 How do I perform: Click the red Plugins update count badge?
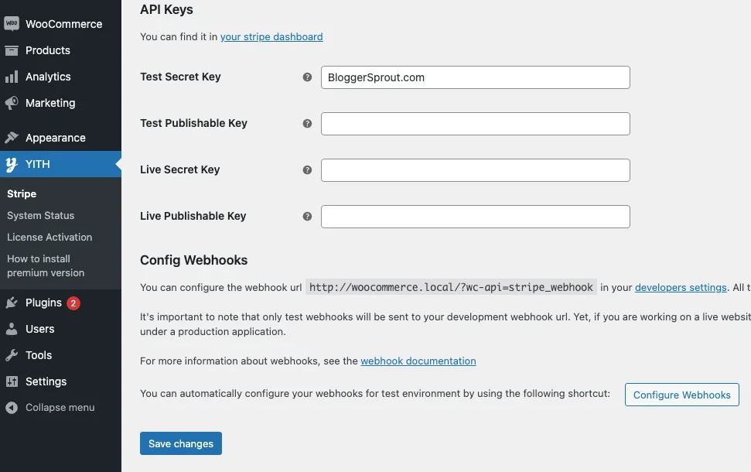[x=73, y=303]
